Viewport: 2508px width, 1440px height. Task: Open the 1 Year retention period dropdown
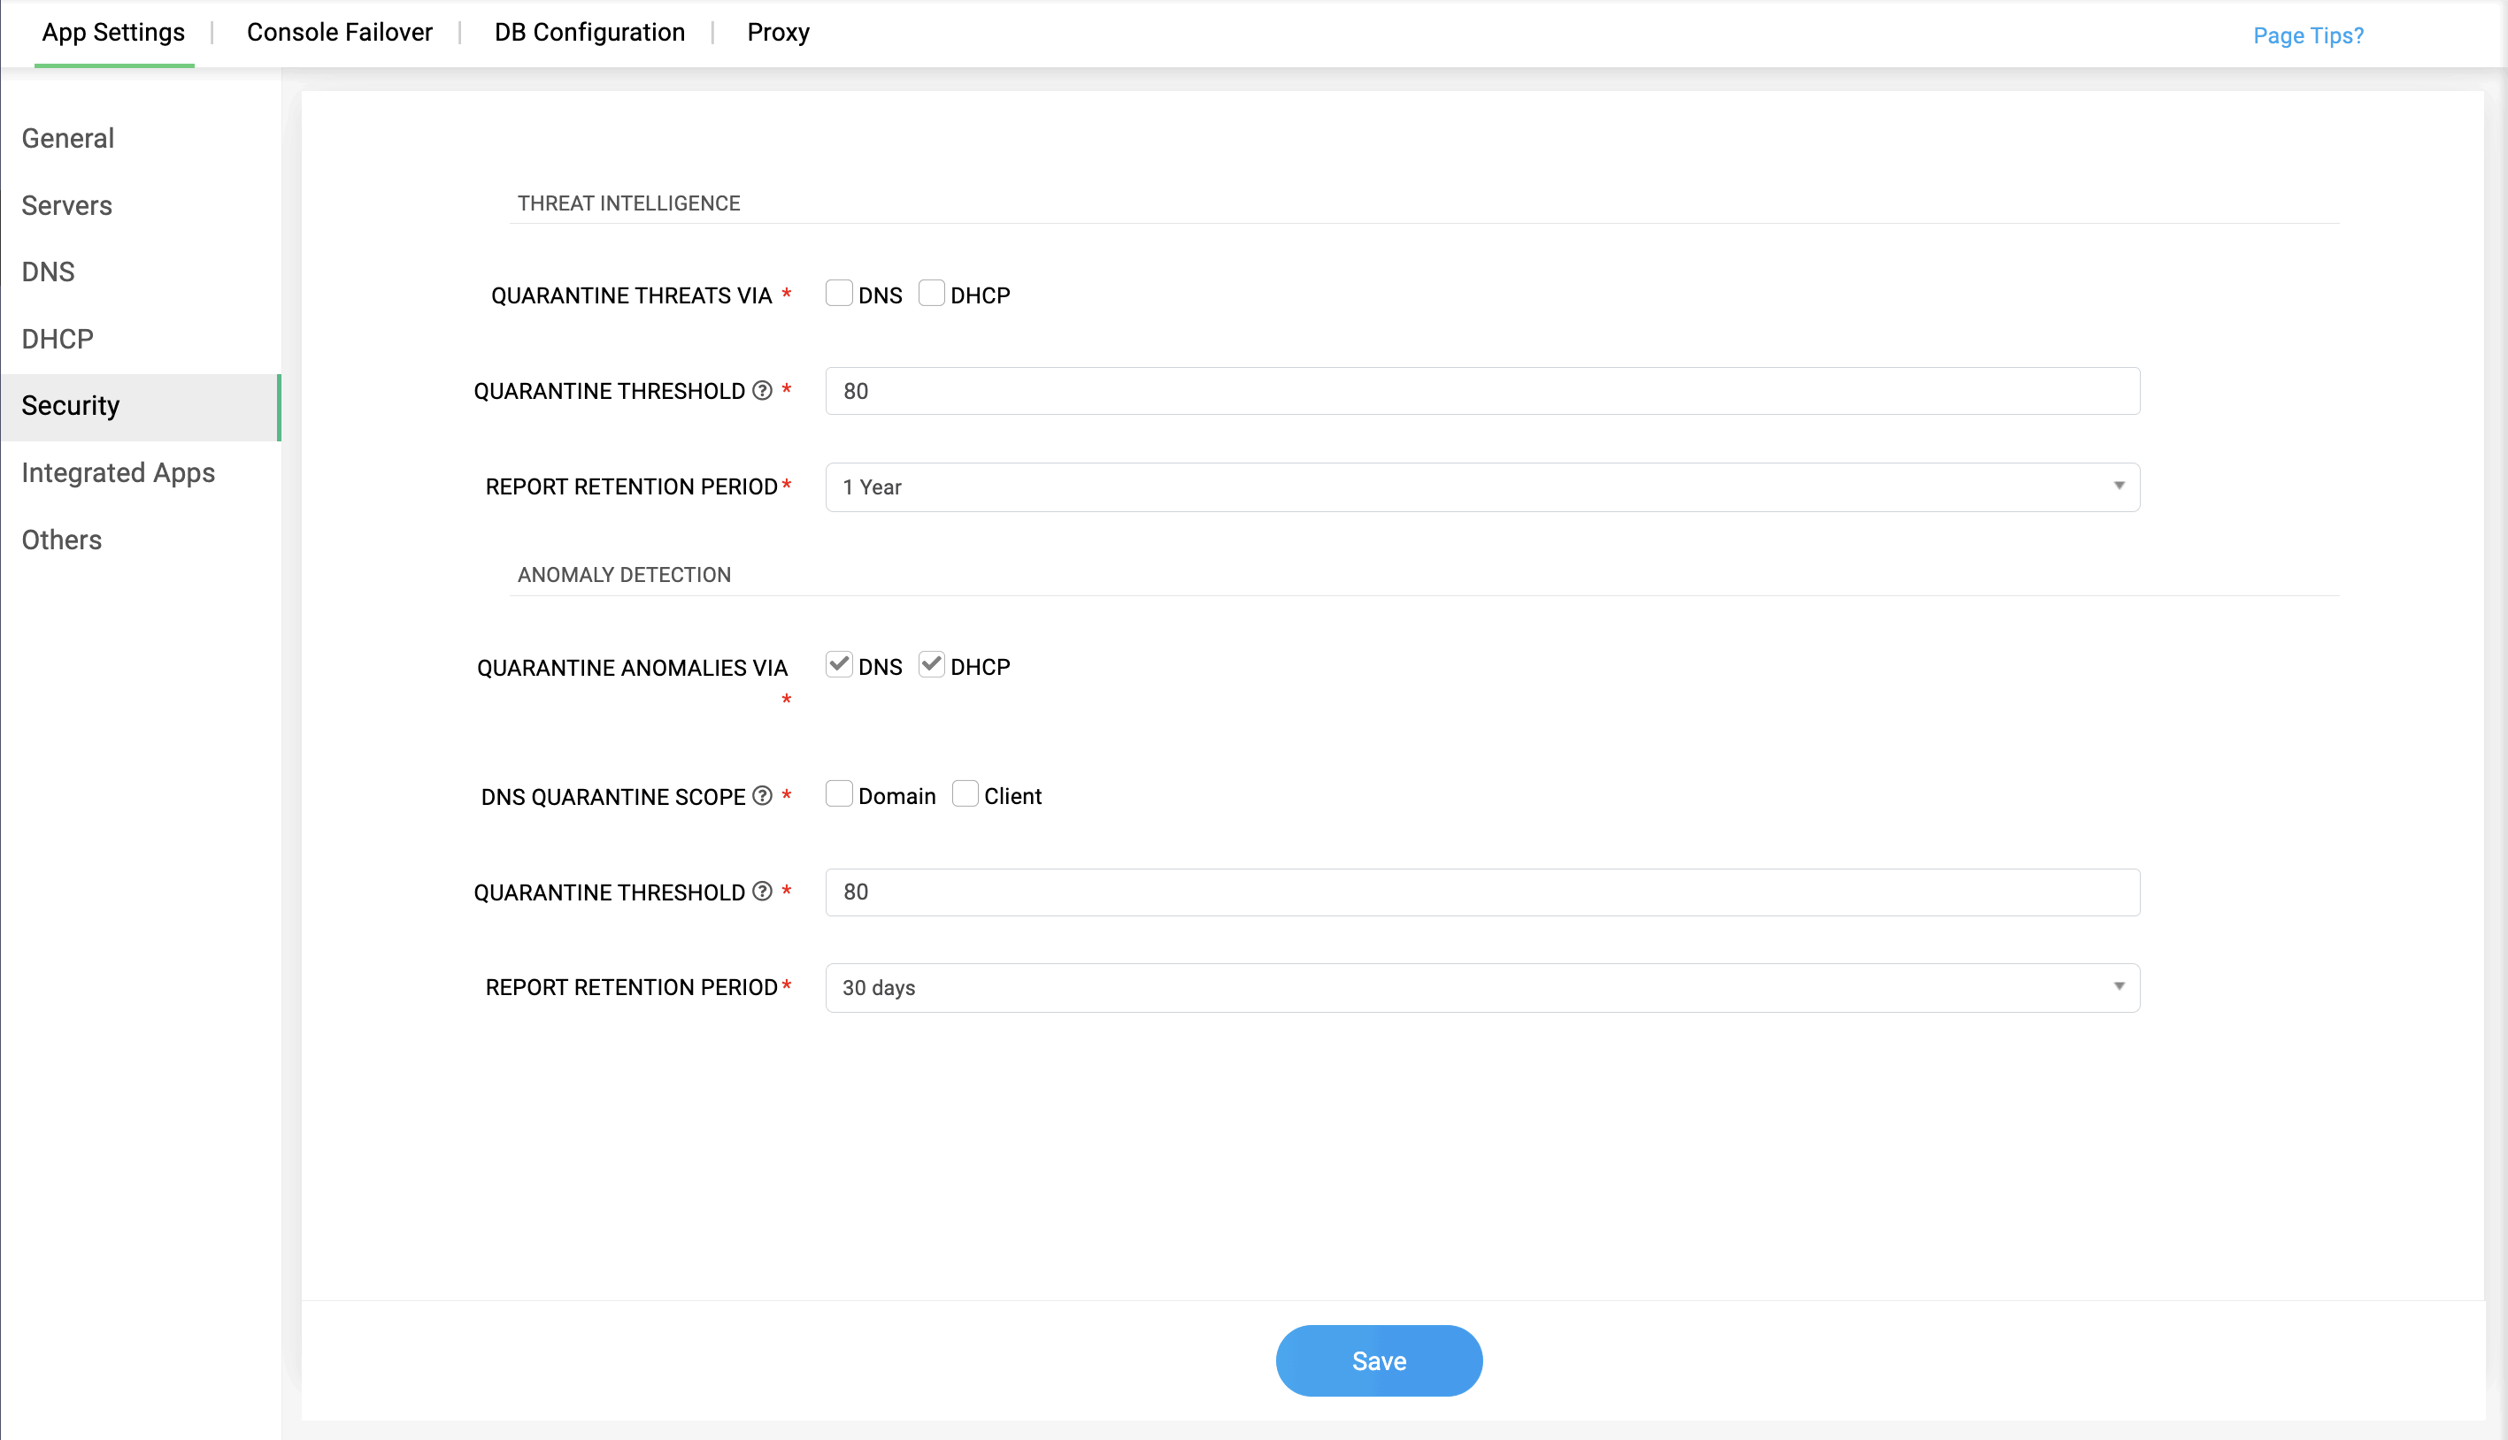pyautogui.click(x=1482, y=487)
